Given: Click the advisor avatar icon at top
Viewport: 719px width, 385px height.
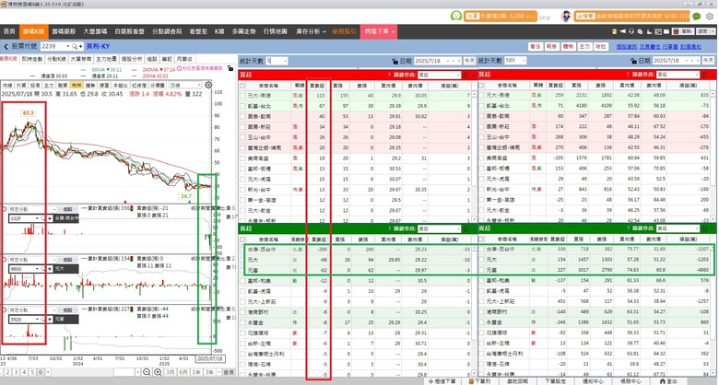Looking at the screenshot, I should click(566, 16).
